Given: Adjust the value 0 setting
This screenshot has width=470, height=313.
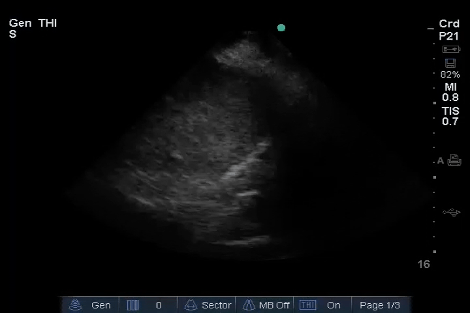Looking at the screenshot, I should tap(159, 305).
